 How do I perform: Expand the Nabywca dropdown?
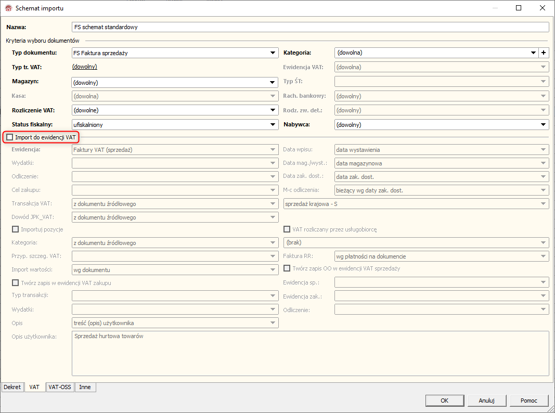pyautogui.click(x=544, y=124)
